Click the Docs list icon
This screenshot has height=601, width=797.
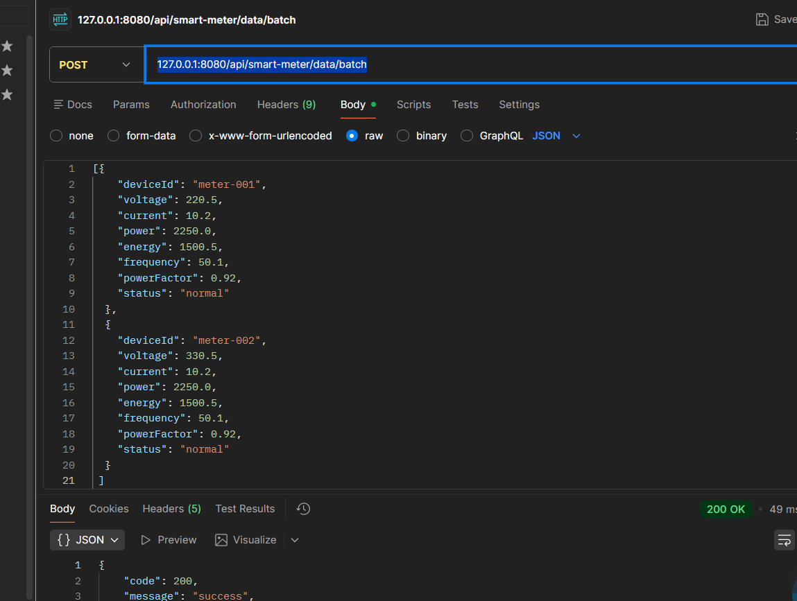pos(58,104)
